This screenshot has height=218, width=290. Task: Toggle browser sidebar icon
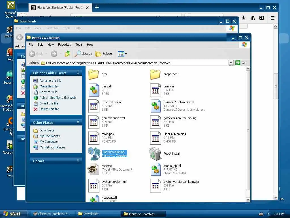pos(261,18)
